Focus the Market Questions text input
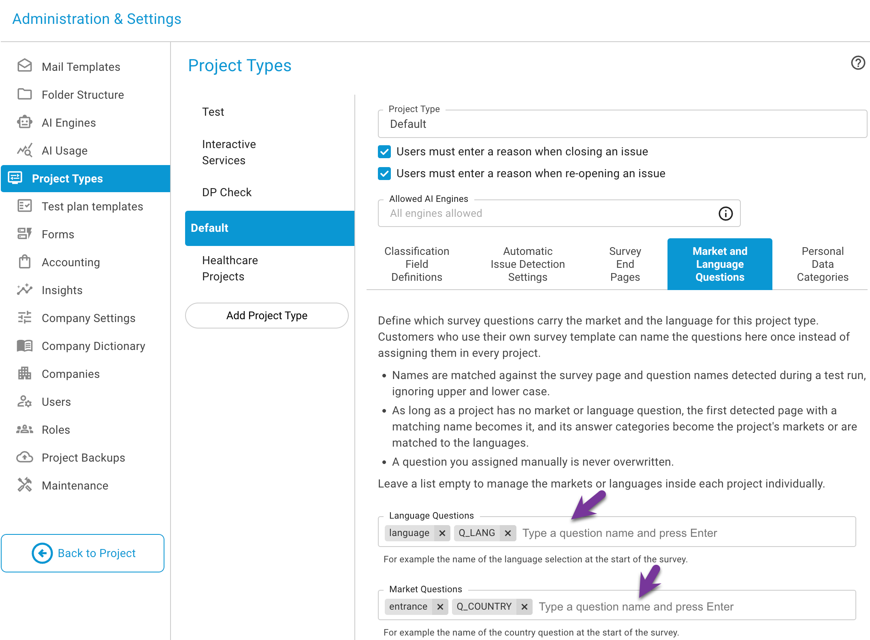The width and height of the screenshot is (870, 640). click(694, 607)
